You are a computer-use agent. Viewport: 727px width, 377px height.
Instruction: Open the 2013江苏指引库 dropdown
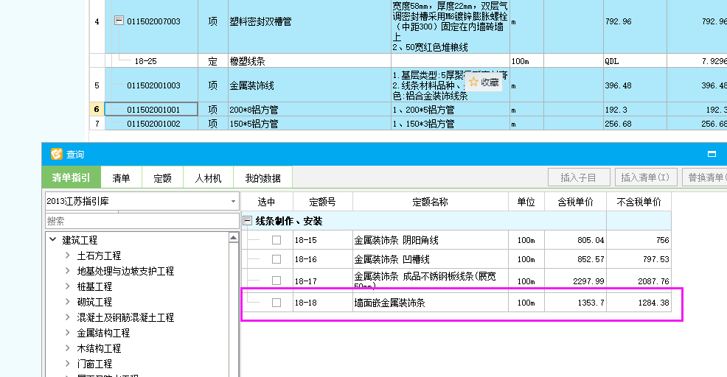(233, 202)
